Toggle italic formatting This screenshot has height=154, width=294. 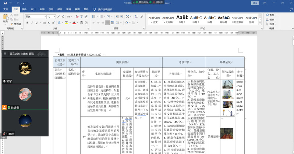point(32,23)
